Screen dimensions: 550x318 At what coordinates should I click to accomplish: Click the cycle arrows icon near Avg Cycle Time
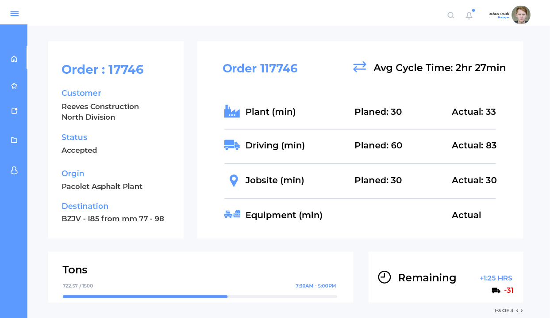pyautogui.click(x=360, y=67)
